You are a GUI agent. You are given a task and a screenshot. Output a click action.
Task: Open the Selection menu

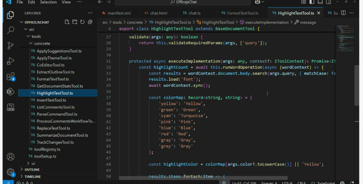[x=48, y=2]
